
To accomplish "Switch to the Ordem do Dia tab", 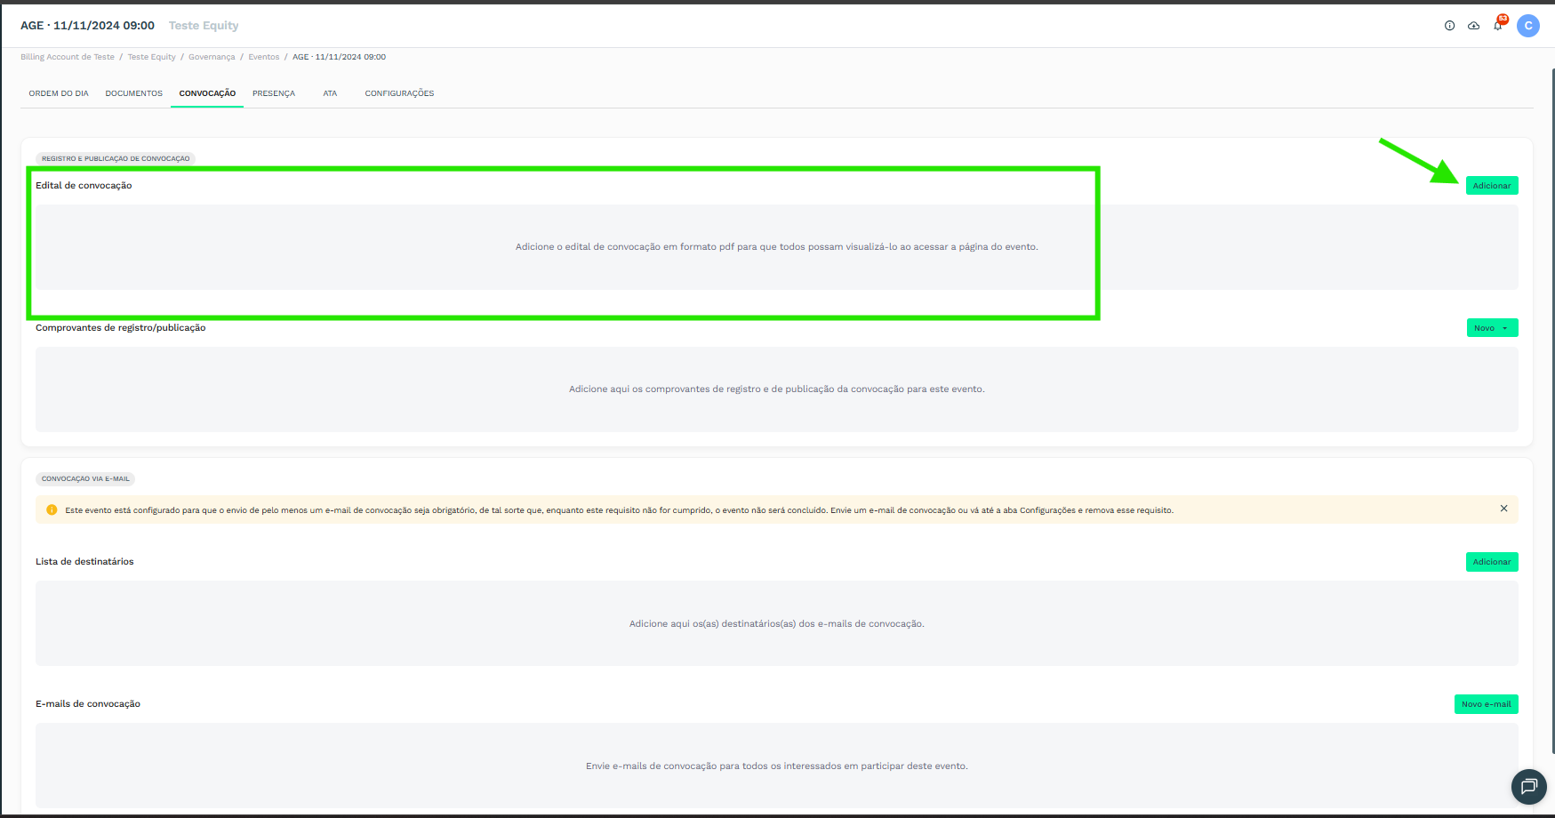I will click(59, 93).
